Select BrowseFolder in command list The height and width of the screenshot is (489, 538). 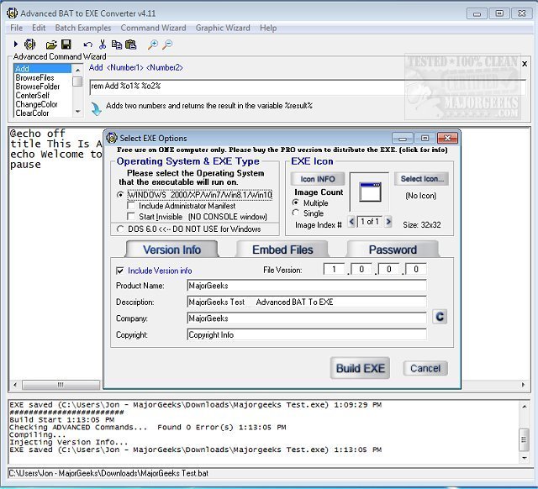point(43,87)
